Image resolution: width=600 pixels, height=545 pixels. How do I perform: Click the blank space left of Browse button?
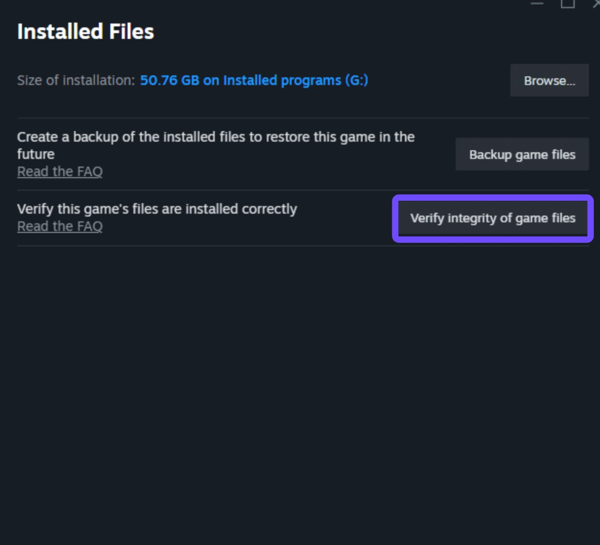click(439, 81)
